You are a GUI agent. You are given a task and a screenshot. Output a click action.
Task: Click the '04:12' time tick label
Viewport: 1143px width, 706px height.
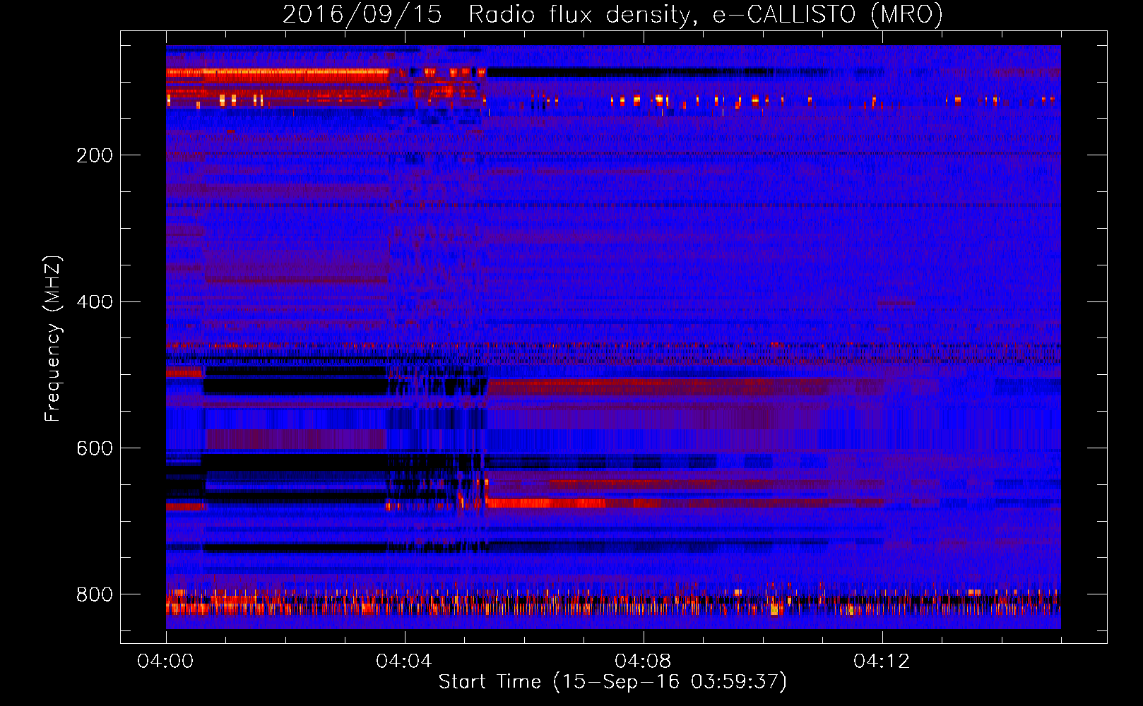(882, 661)
